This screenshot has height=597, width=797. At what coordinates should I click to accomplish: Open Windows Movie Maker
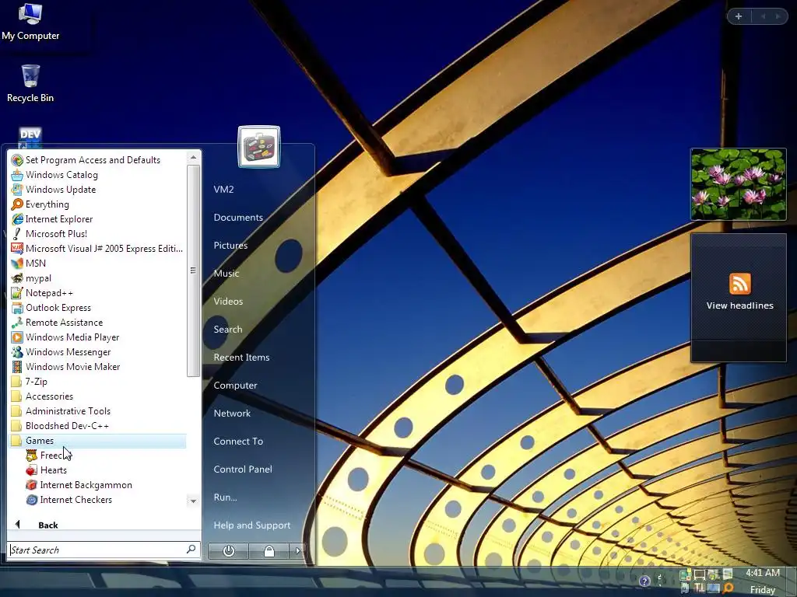97,367
